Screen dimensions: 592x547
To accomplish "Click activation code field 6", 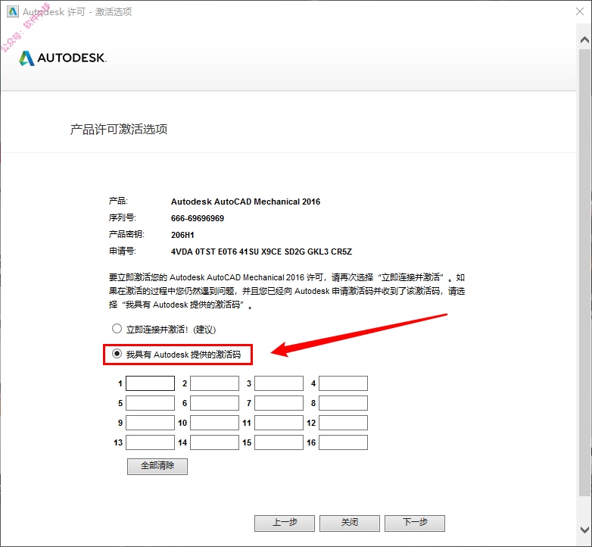I will 214,403.
